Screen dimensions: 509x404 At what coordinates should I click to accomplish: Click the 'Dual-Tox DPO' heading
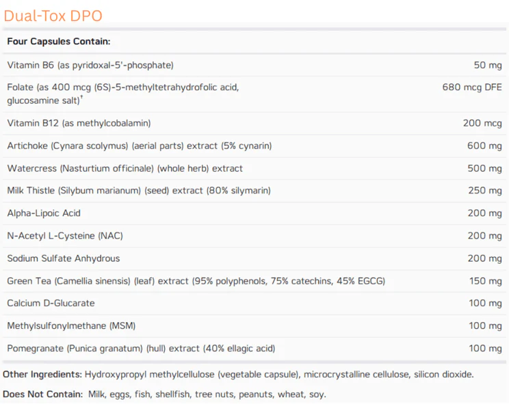point(53,16)
